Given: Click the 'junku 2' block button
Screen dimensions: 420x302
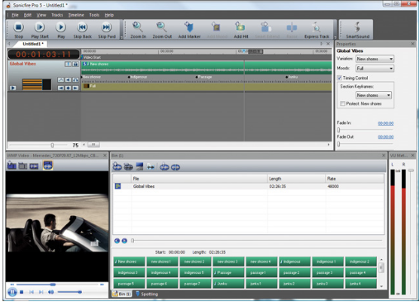Looking at the screenshot, I should 294,284.
